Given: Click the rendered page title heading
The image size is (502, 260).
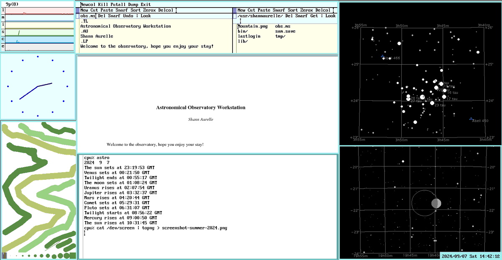Looking at the screenshot, I should tap(201, 107).
